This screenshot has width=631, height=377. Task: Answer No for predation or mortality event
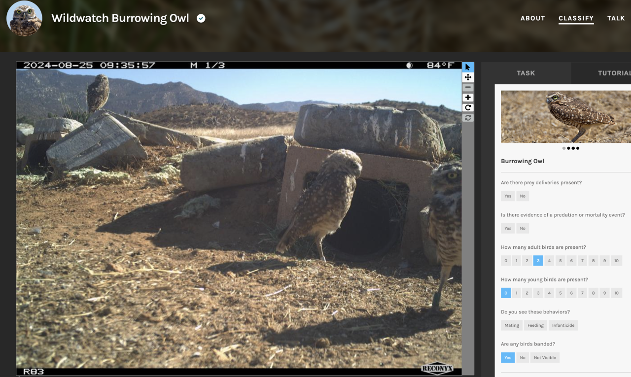click(x=523, y=228)
